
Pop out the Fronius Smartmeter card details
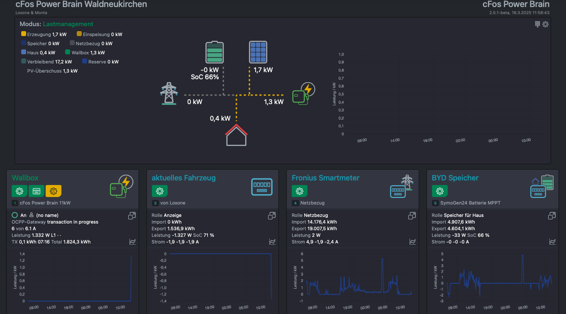click(412, 216)
